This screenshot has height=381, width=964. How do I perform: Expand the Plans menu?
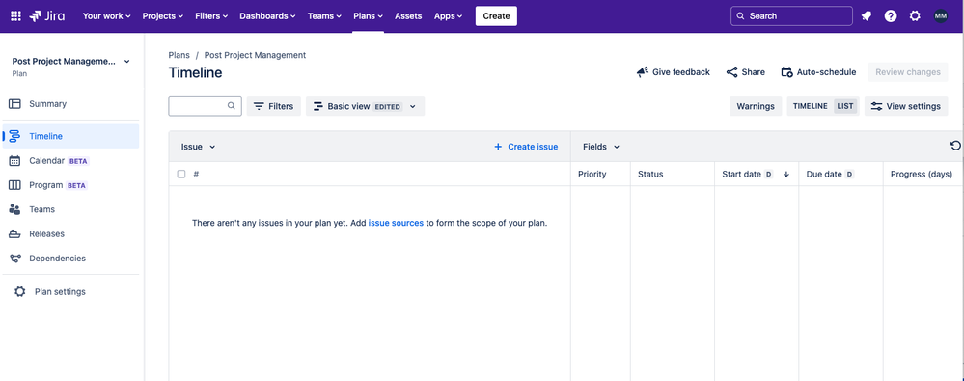point(369,16)
